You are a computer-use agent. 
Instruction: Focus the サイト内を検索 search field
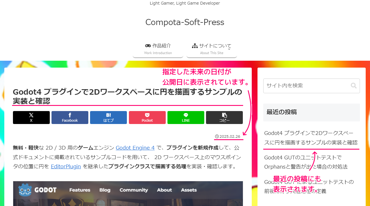pyautogui.click(x=312, y=86)
